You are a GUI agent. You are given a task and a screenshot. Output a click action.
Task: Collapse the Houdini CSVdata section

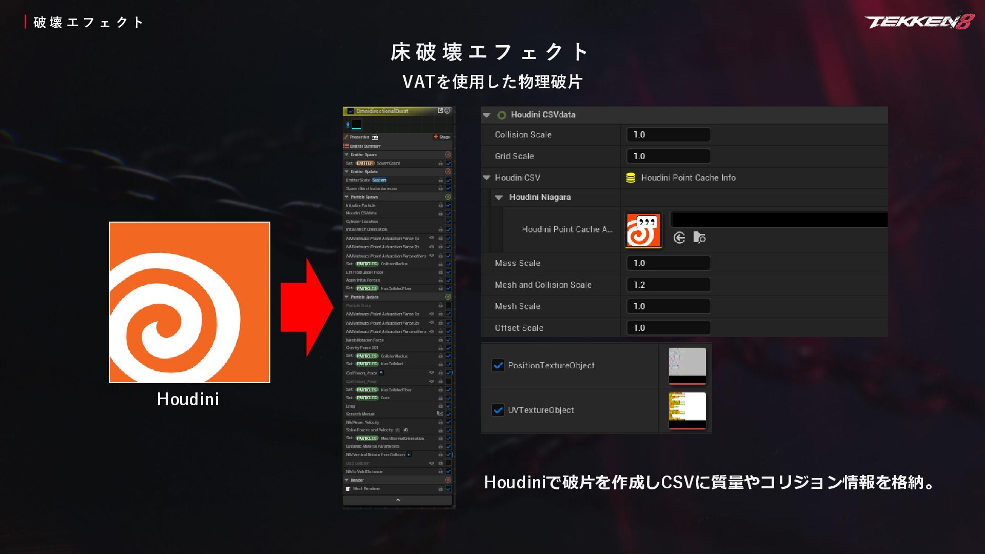(x=487, y=115)
